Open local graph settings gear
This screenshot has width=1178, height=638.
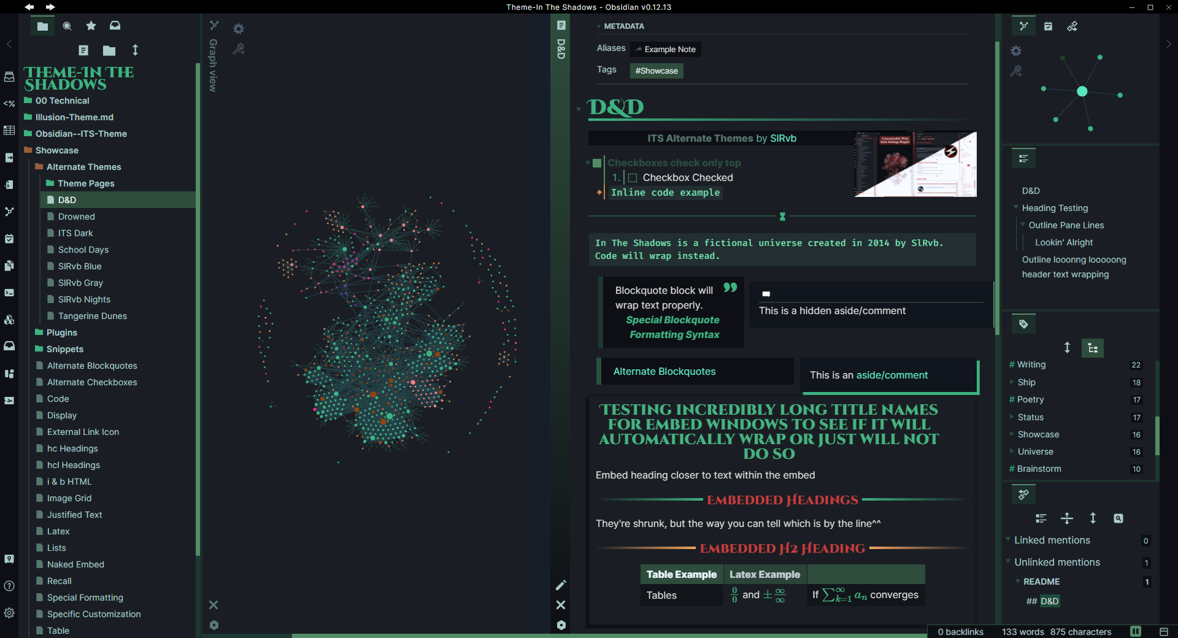click(1016, 51)
